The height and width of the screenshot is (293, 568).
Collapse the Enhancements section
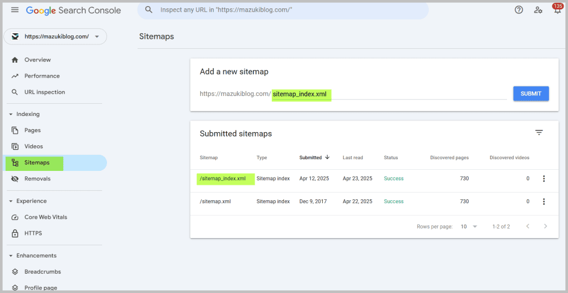point(11,256)
